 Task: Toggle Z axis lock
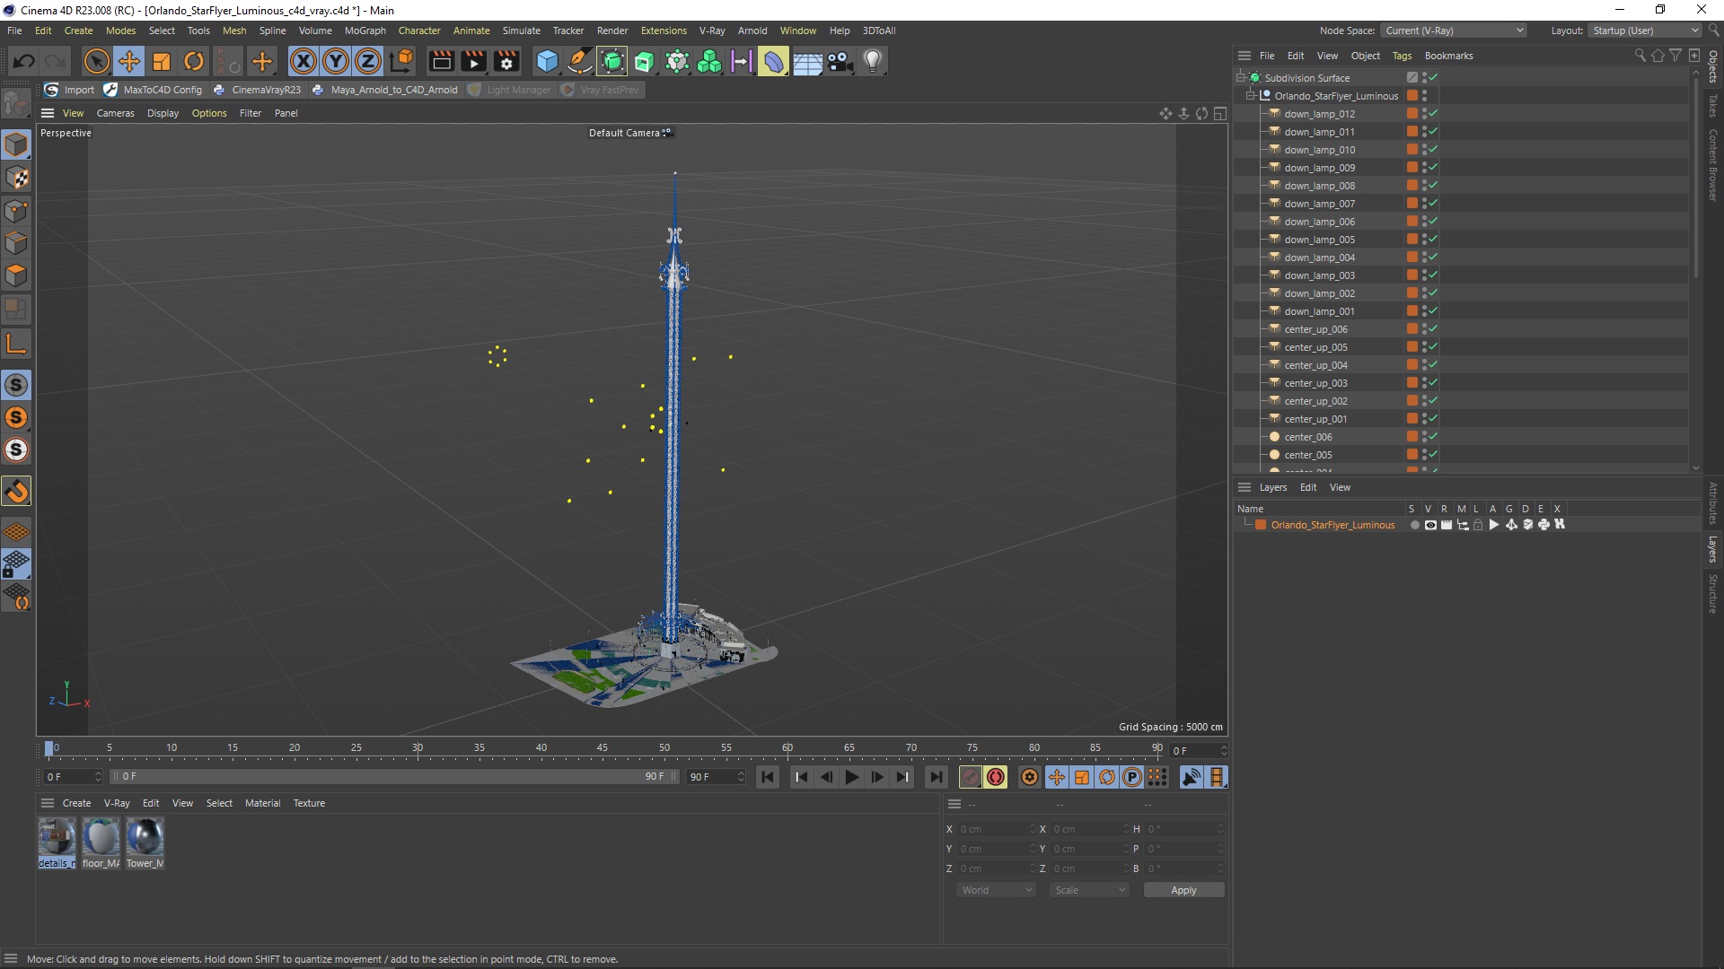(368, 61)
